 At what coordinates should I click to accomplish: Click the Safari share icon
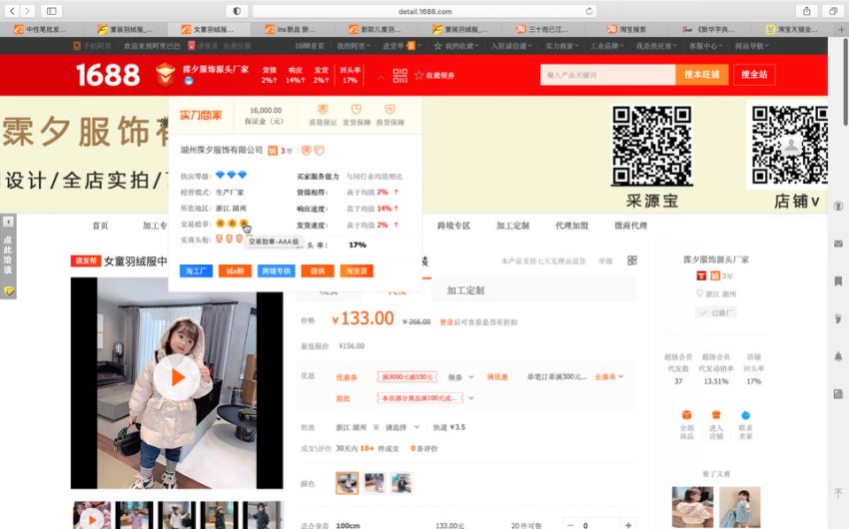pos(804,11)
